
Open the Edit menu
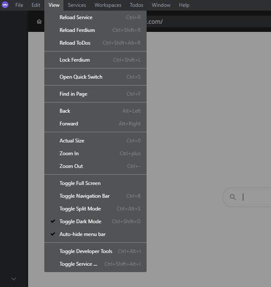pos(36,5)
